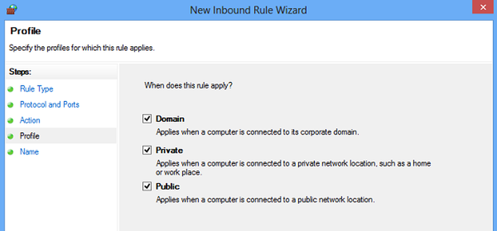
Task: Open the Protocol and Ports step
Action: (x=49, y=104)
